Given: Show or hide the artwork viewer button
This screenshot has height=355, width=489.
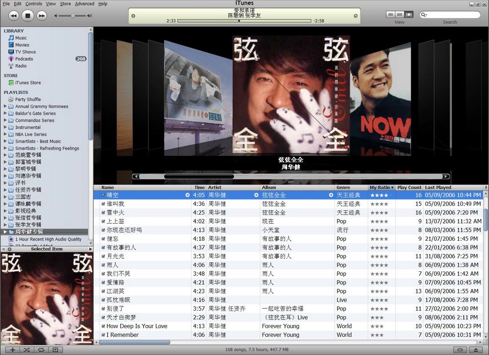Looking at the screenshot, I should tap(55, 350).
